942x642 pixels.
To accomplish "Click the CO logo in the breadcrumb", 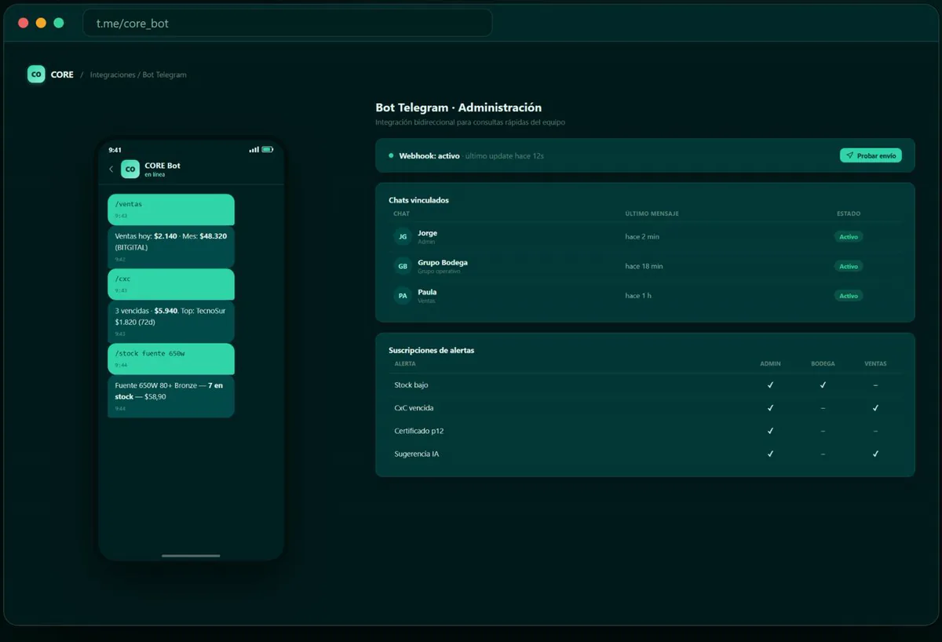I will tap(36, 75).
